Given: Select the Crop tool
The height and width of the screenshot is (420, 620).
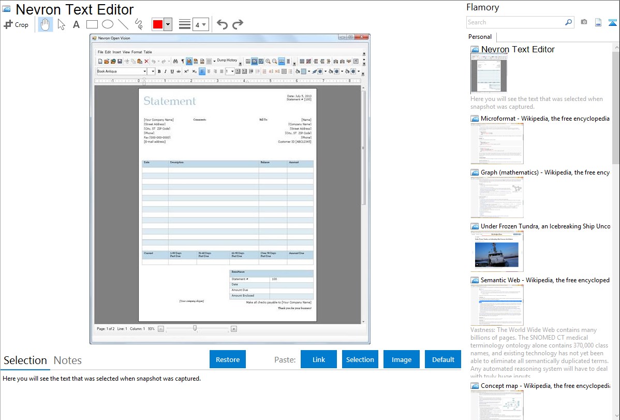Looking at the screenshot, I should (x=16, y=24).
